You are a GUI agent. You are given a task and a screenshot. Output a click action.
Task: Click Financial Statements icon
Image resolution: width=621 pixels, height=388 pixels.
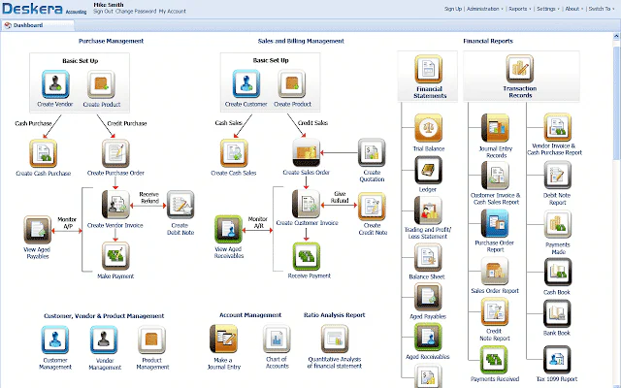point(429,69)
